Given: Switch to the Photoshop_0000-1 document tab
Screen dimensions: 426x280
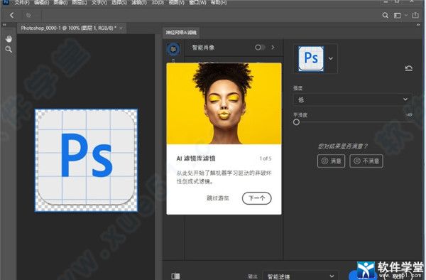Looking at the screenshot, I should (68, 28).
